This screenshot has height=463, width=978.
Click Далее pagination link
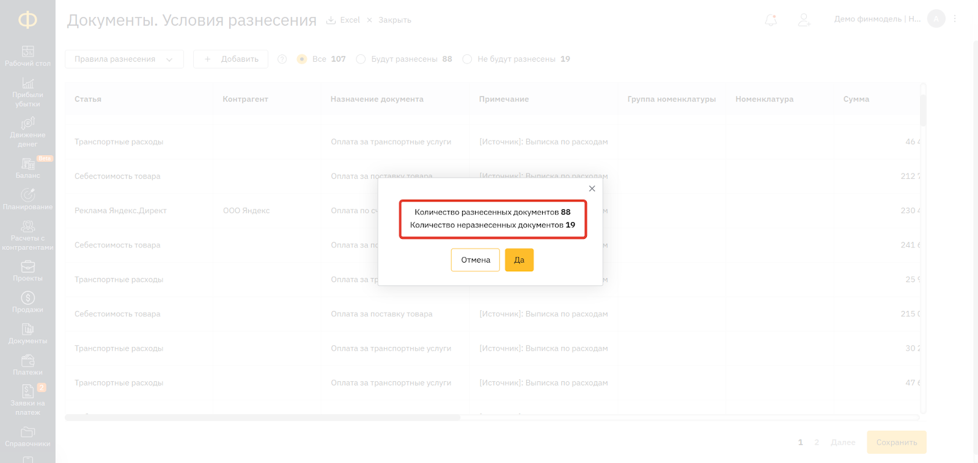pyautogui.click(x=843, y=442)
